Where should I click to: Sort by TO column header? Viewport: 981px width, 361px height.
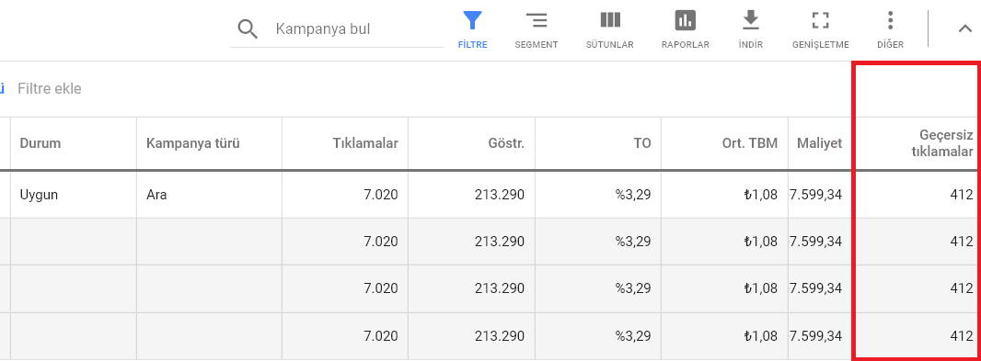[x=642, y=143]
